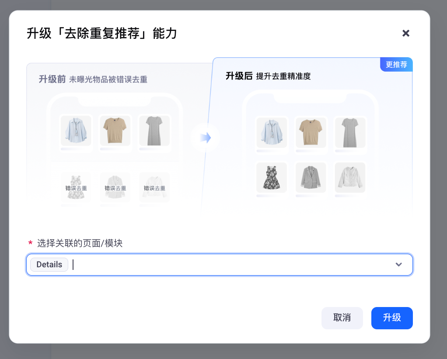
Task: Click the gray dress in the 升级后 panel
Action: tap(350, 132)
